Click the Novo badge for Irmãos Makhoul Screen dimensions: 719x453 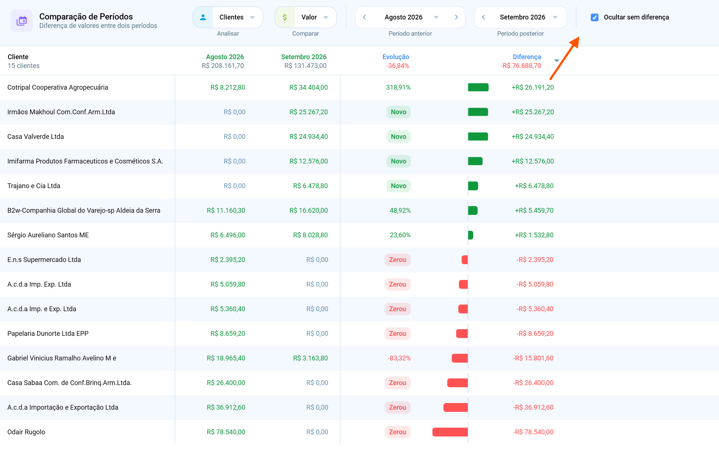tap(398, 112)
